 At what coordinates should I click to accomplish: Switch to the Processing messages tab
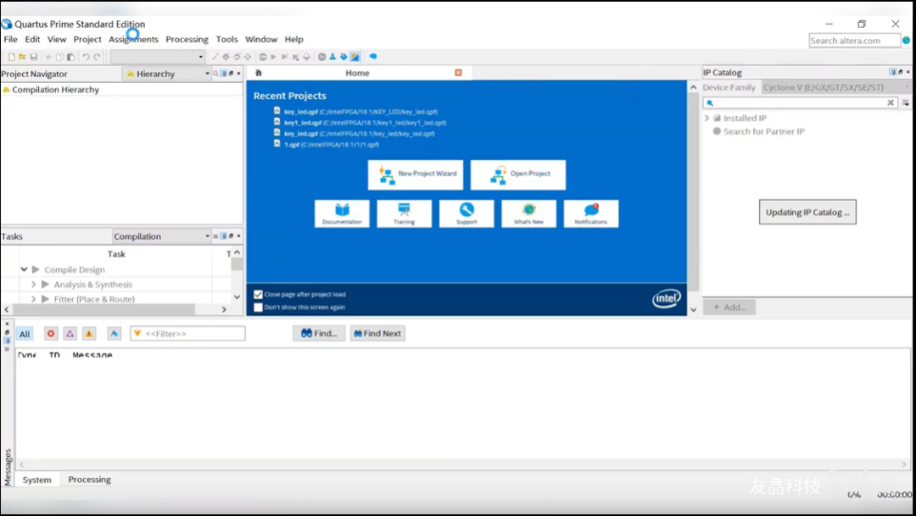point(89,480)
